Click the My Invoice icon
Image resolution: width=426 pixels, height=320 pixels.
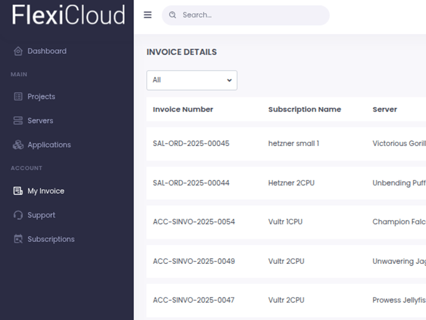coord(18,191)
